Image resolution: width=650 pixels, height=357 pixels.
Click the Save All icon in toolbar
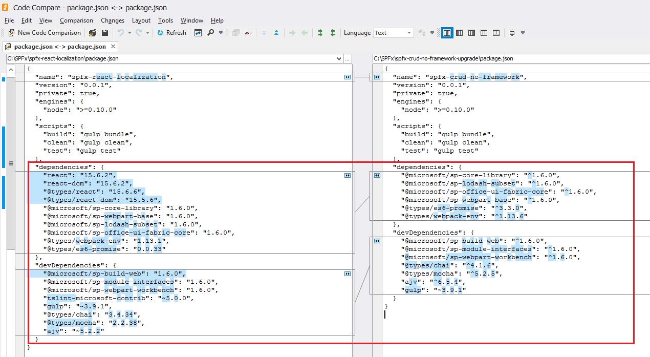[x=93, y=33]
